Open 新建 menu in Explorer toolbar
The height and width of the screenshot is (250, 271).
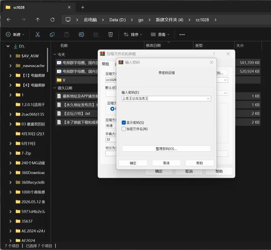coord(15,35)
